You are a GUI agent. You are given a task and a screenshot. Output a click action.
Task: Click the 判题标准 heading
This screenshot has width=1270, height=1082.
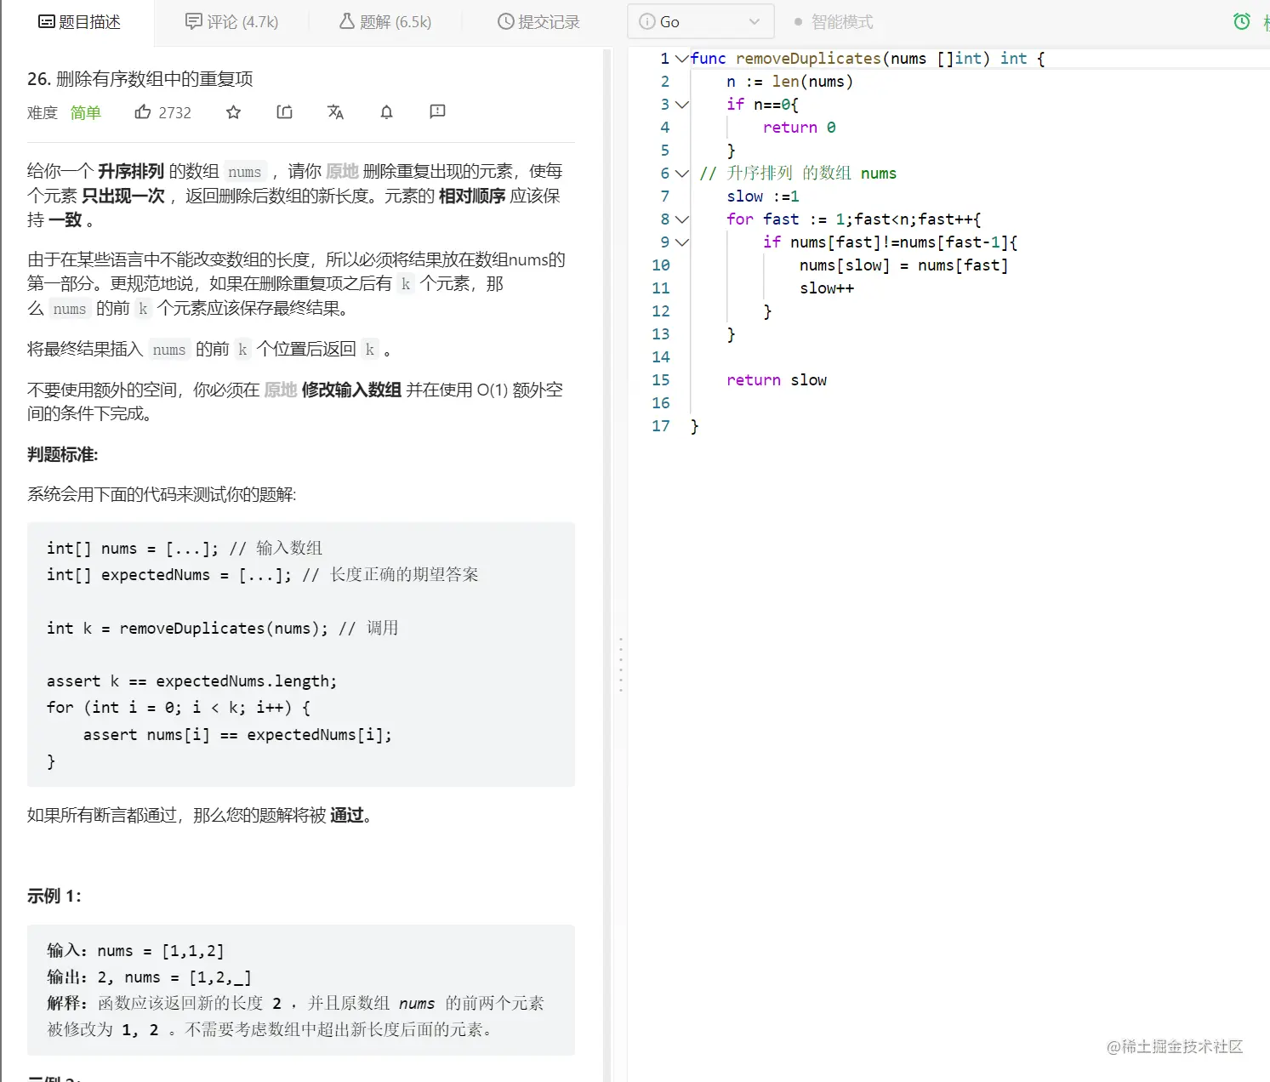(x=63, y=455)
